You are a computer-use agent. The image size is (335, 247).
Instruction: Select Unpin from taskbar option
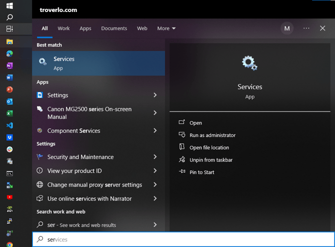(211, 160)
